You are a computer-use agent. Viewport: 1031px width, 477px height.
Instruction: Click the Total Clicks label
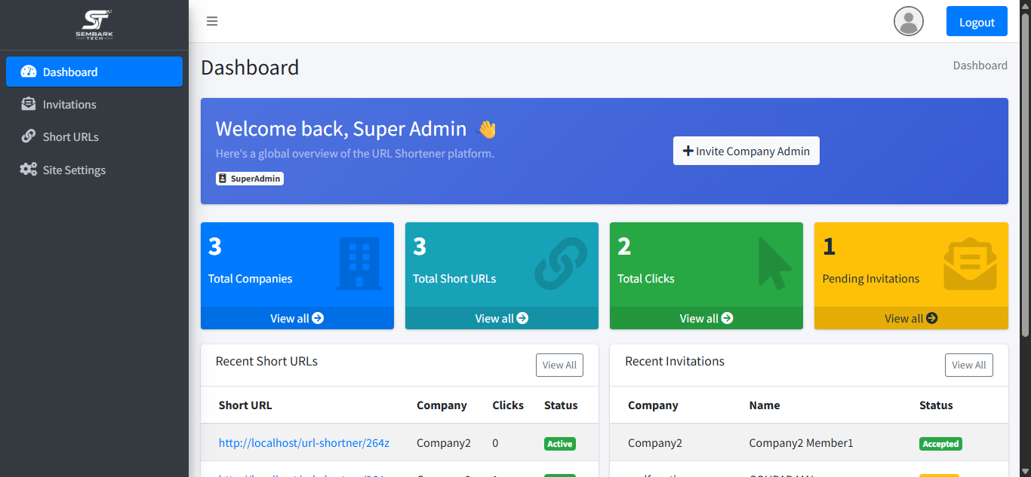[646, 279]
